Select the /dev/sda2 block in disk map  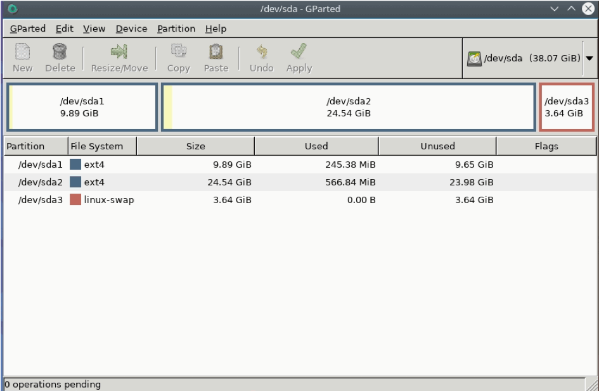(349, 107)
